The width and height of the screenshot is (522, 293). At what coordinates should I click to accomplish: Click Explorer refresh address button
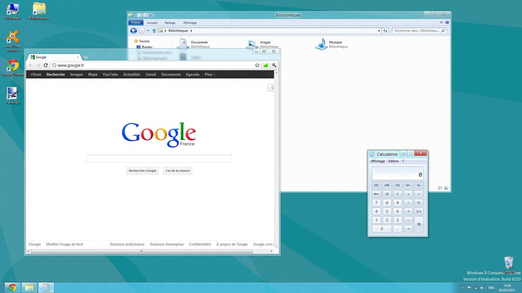tap(385, 31)
